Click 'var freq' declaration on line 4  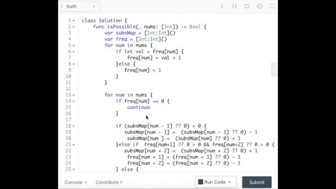tap(115, 39)
